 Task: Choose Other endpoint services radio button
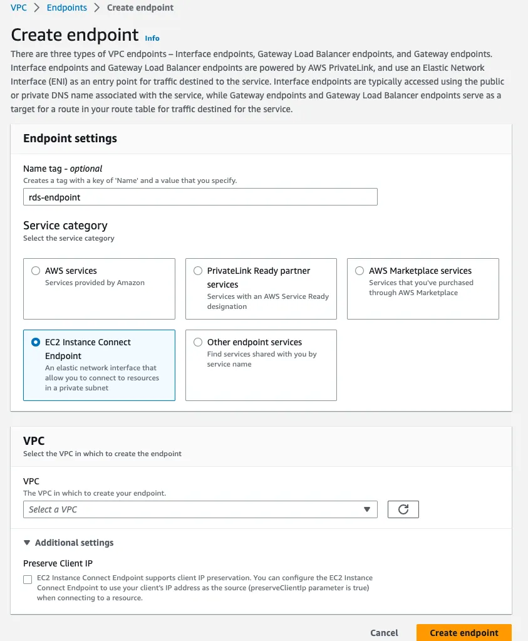199,343
